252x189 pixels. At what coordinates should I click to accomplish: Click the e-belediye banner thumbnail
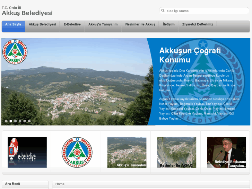pyautogui.click(x=27, y=152)
